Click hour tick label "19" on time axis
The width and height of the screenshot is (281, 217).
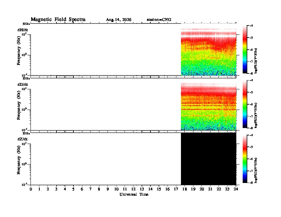[x=193, y=189]
